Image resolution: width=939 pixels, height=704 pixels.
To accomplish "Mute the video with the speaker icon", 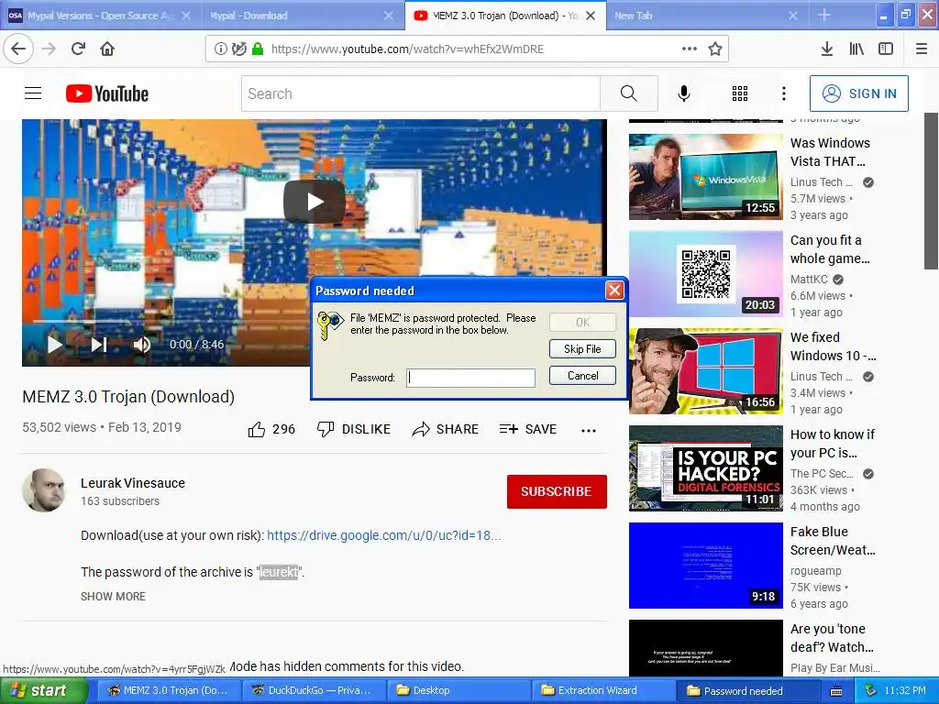I will tap(142, 345).
